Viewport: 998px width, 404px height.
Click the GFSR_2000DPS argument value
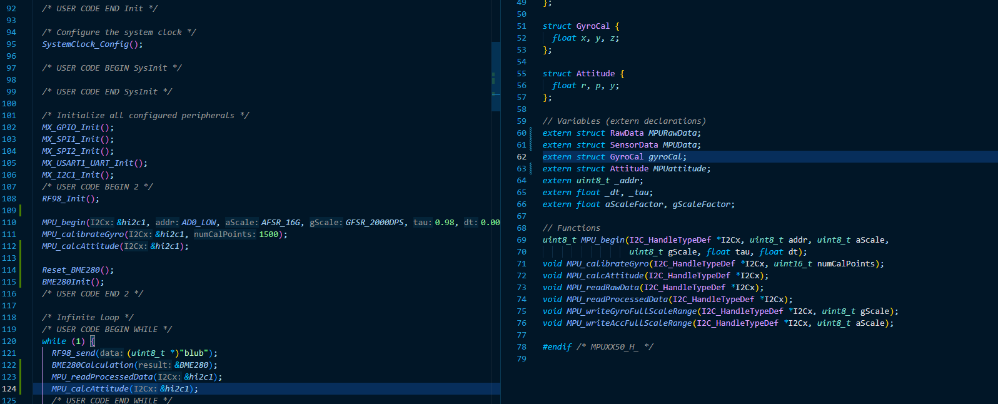374,223
